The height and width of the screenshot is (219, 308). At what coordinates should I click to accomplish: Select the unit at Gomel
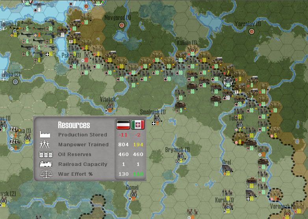pyautogui.click(x=134, y=195)
